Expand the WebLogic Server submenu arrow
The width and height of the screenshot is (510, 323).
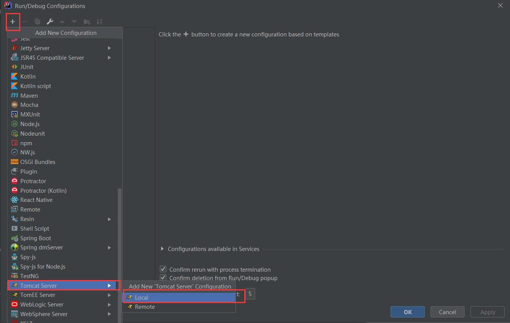(x=109, y=305)
